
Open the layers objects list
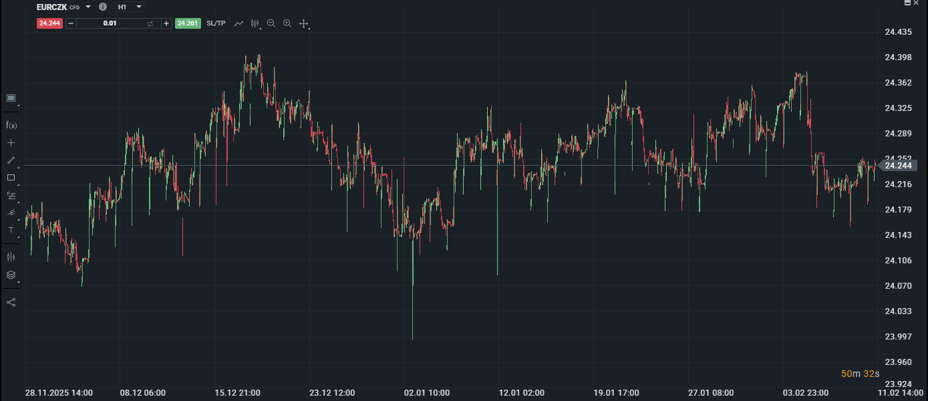click(11, 275)
